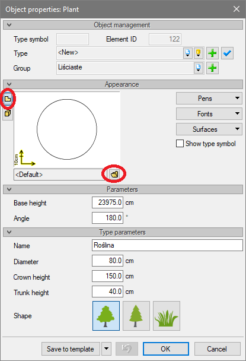The width and height of the screenshot is (246, 361).
Task: Click the Name field containing Roślina
Action: click(167, 245)
